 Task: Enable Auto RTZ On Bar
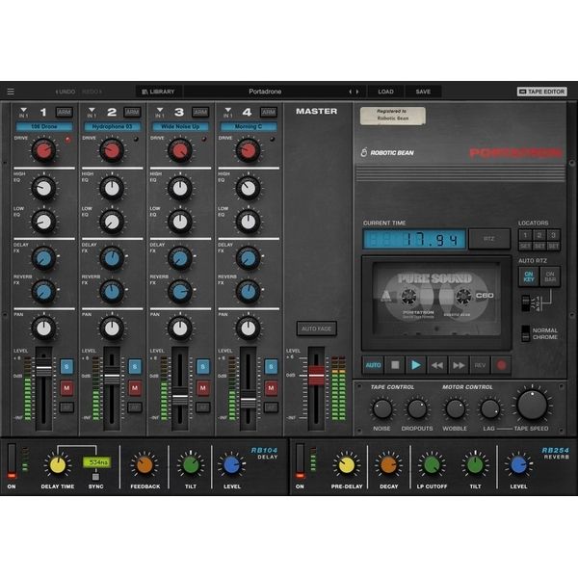(x=550, y=276)
